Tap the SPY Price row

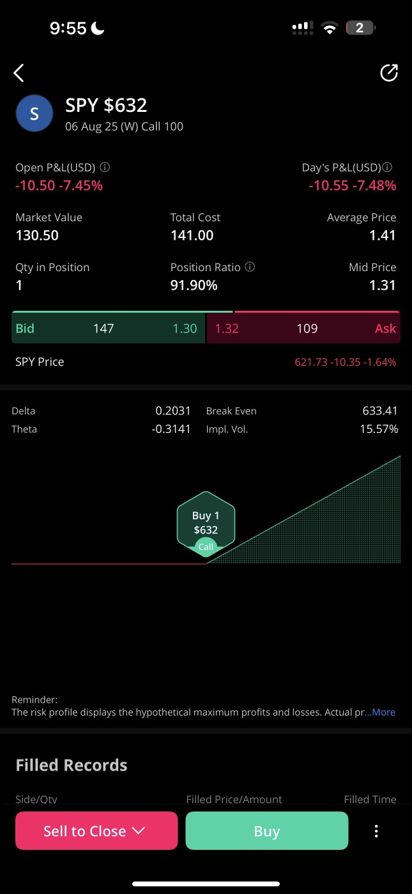tap(206, 362)
